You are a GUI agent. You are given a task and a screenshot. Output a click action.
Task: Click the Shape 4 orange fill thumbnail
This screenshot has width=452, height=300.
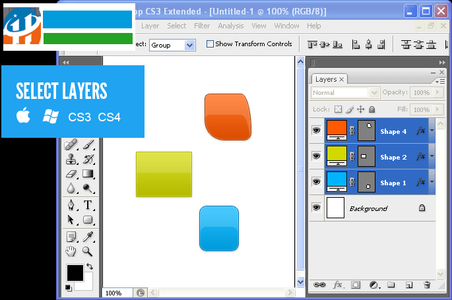[337, 131]
